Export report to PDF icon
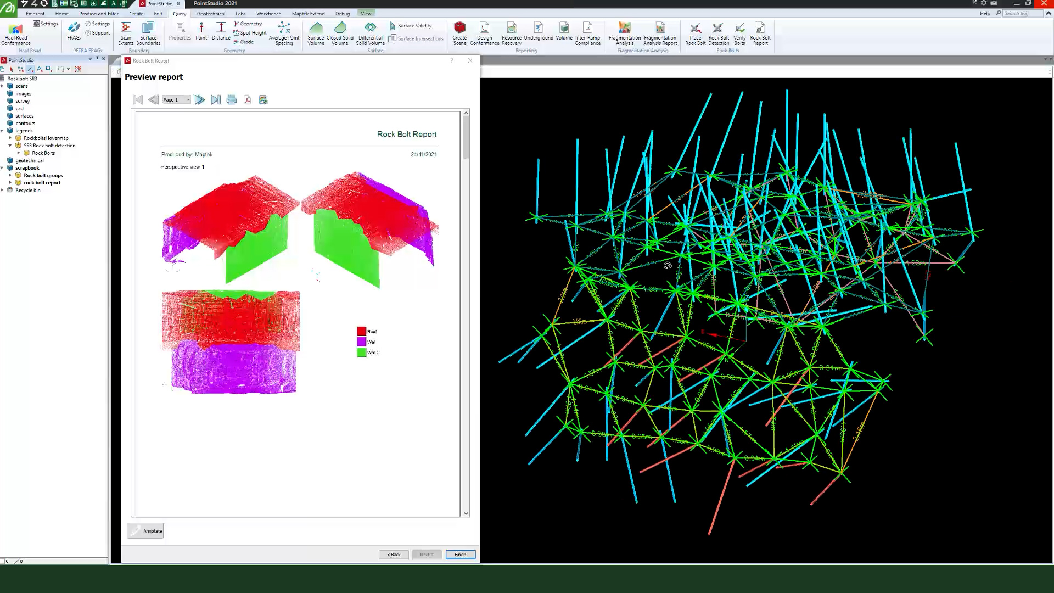Image resolution: width=1054 pixels, height=593 pixels. 247,99
